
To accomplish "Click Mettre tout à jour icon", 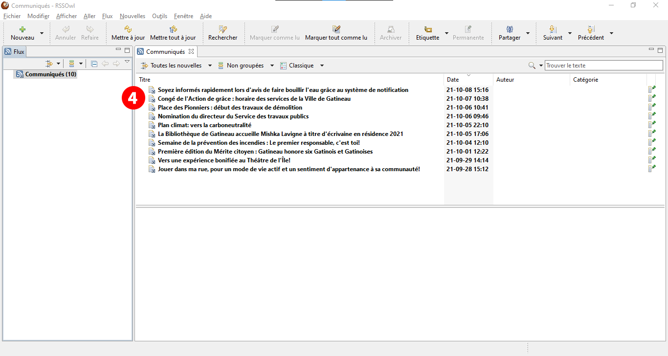I will (173, 30).
